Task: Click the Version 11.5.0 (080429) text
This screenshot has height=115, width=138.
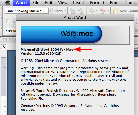Action: coord(41,53)
